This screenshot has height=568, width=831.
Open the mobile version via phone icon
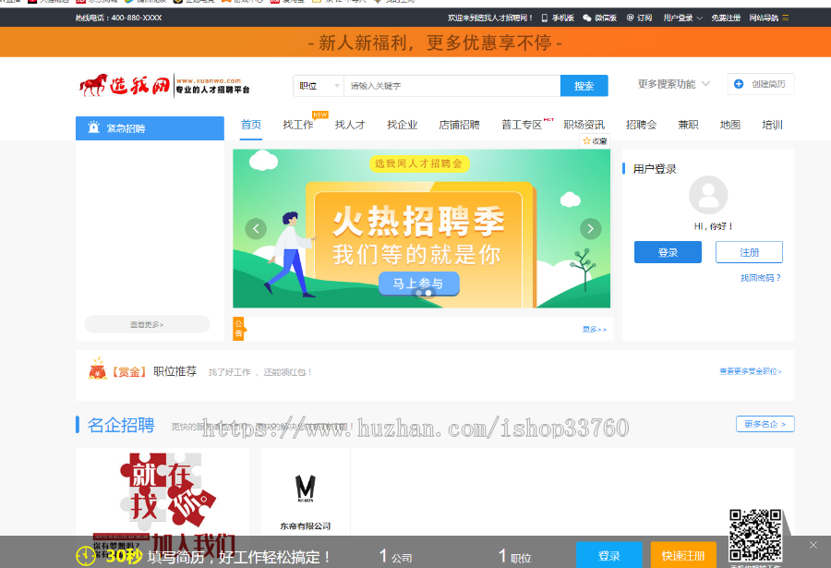(x=544, y=17)
